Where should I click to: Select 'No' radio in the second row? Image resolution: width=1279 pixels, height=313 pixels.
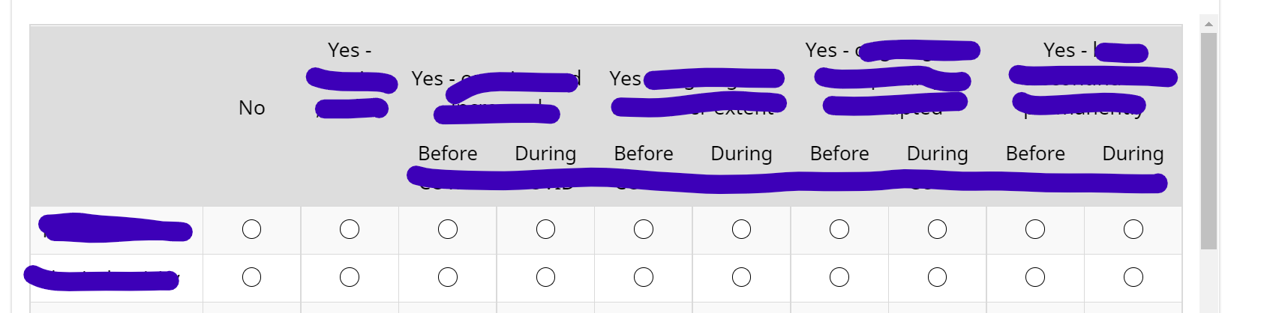(251, 277)
